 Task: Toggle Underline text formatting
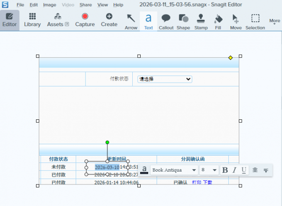tap(244, 170)
